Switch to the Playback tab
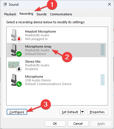114x129 pixels. point(10,14)
